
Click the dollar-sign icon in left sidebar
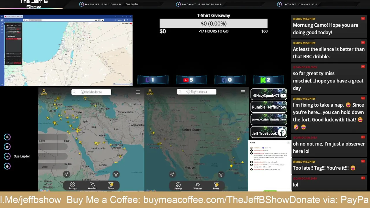[x=7, y=137]
